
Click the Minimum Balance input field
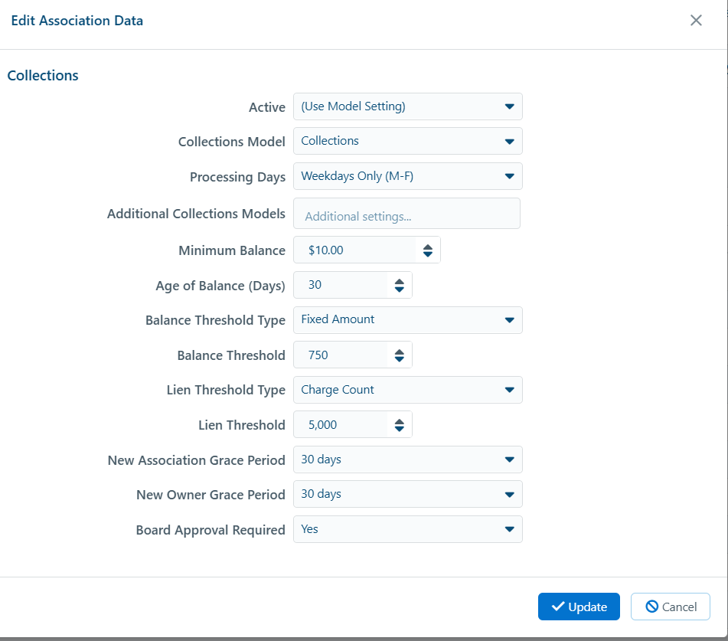pyautogui.click(x=355, y=250)
